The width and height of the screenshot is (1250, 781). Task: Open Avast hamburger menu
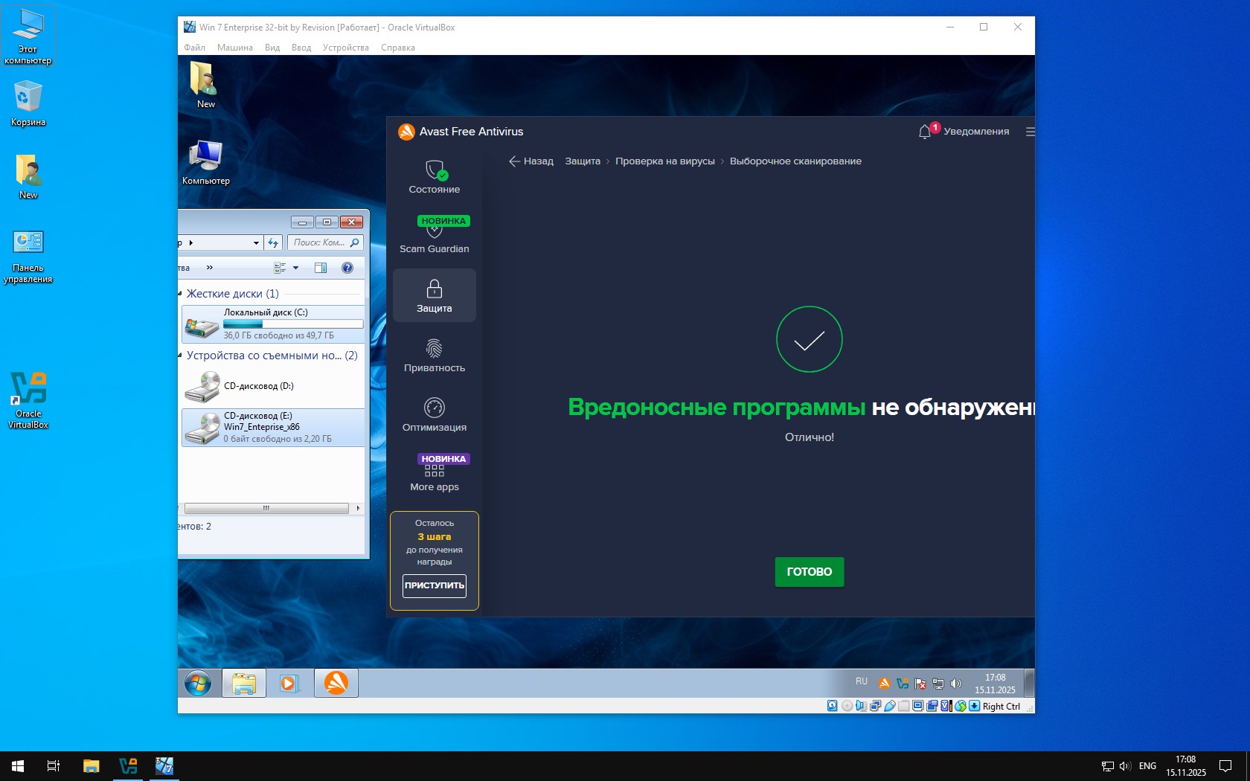1030,132
